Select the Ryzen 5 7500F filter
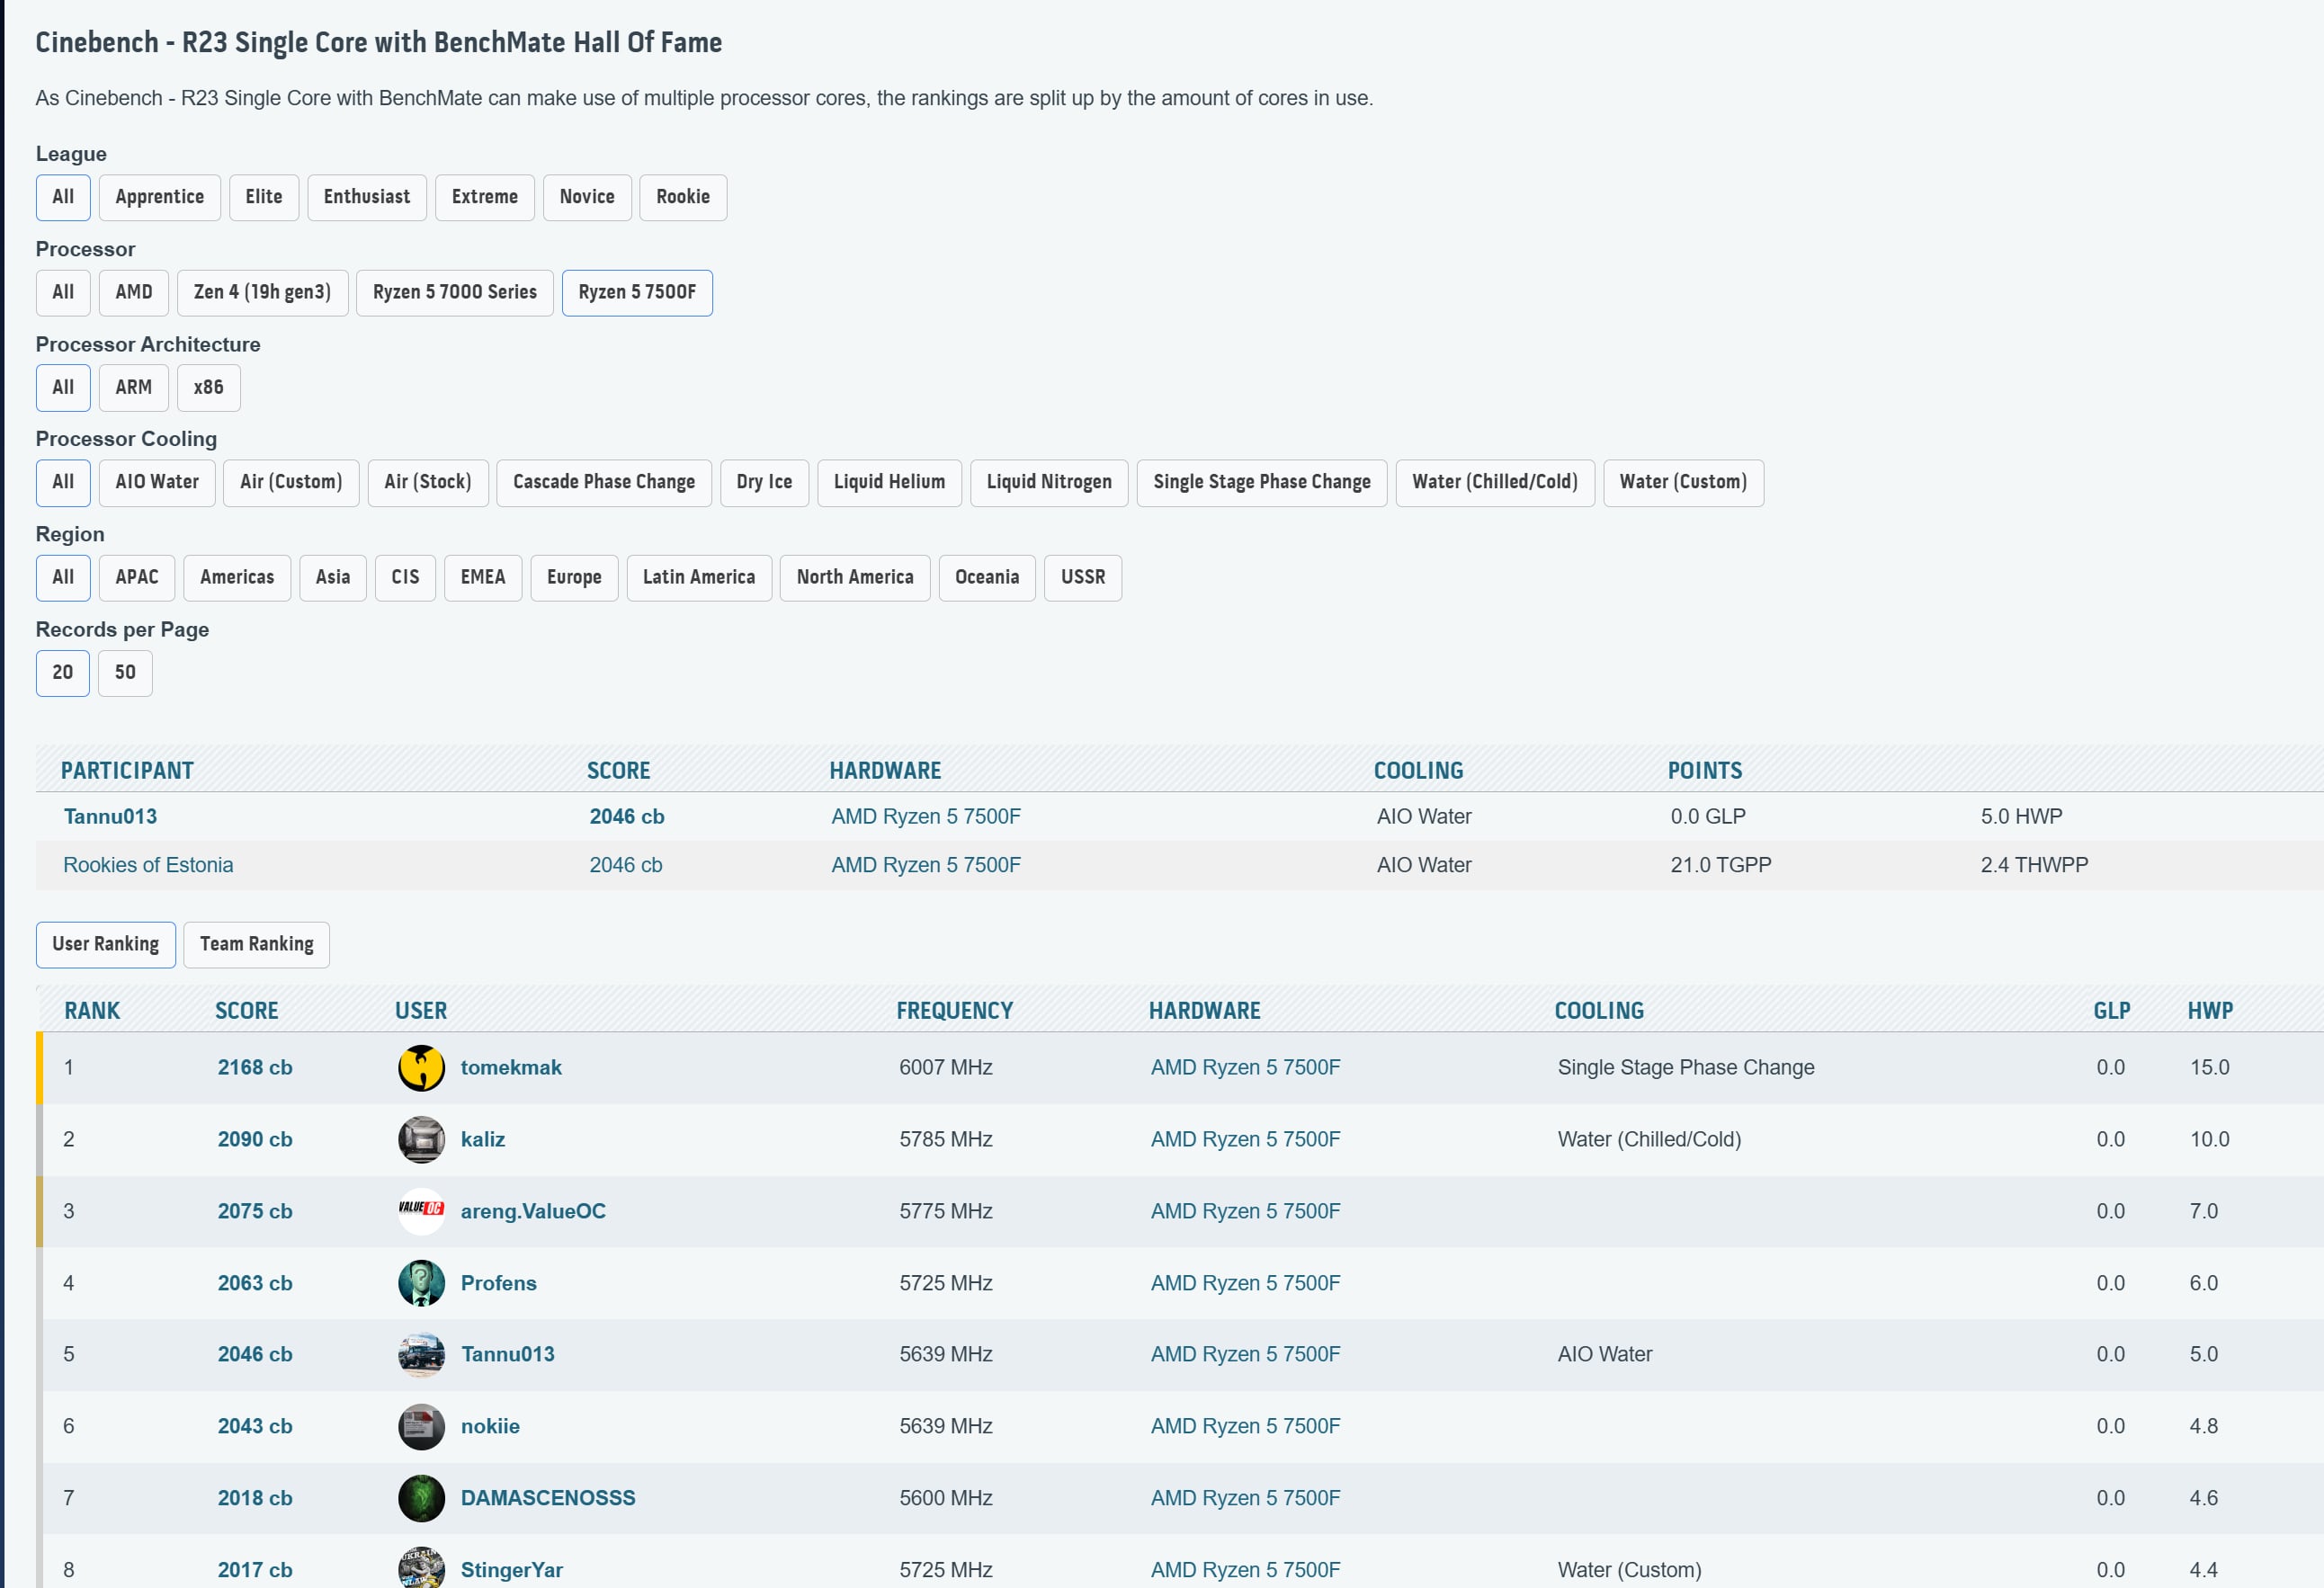Viewport: 2324px width, 1588px height. tap(637, 292)
